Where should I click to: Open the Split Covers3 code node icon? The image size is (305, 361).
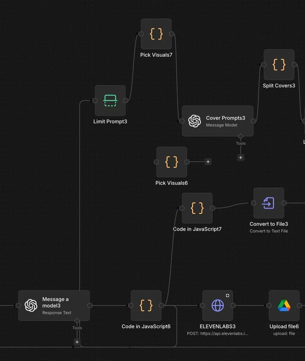point(279,65)
